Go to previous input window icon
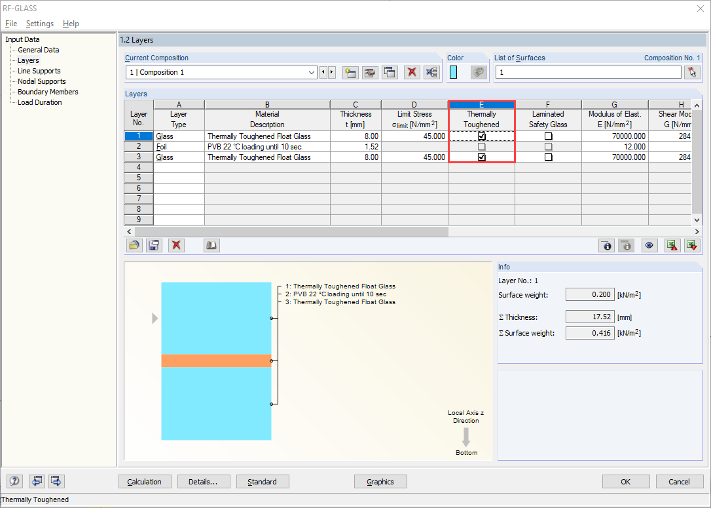 [x=36, y=481]
